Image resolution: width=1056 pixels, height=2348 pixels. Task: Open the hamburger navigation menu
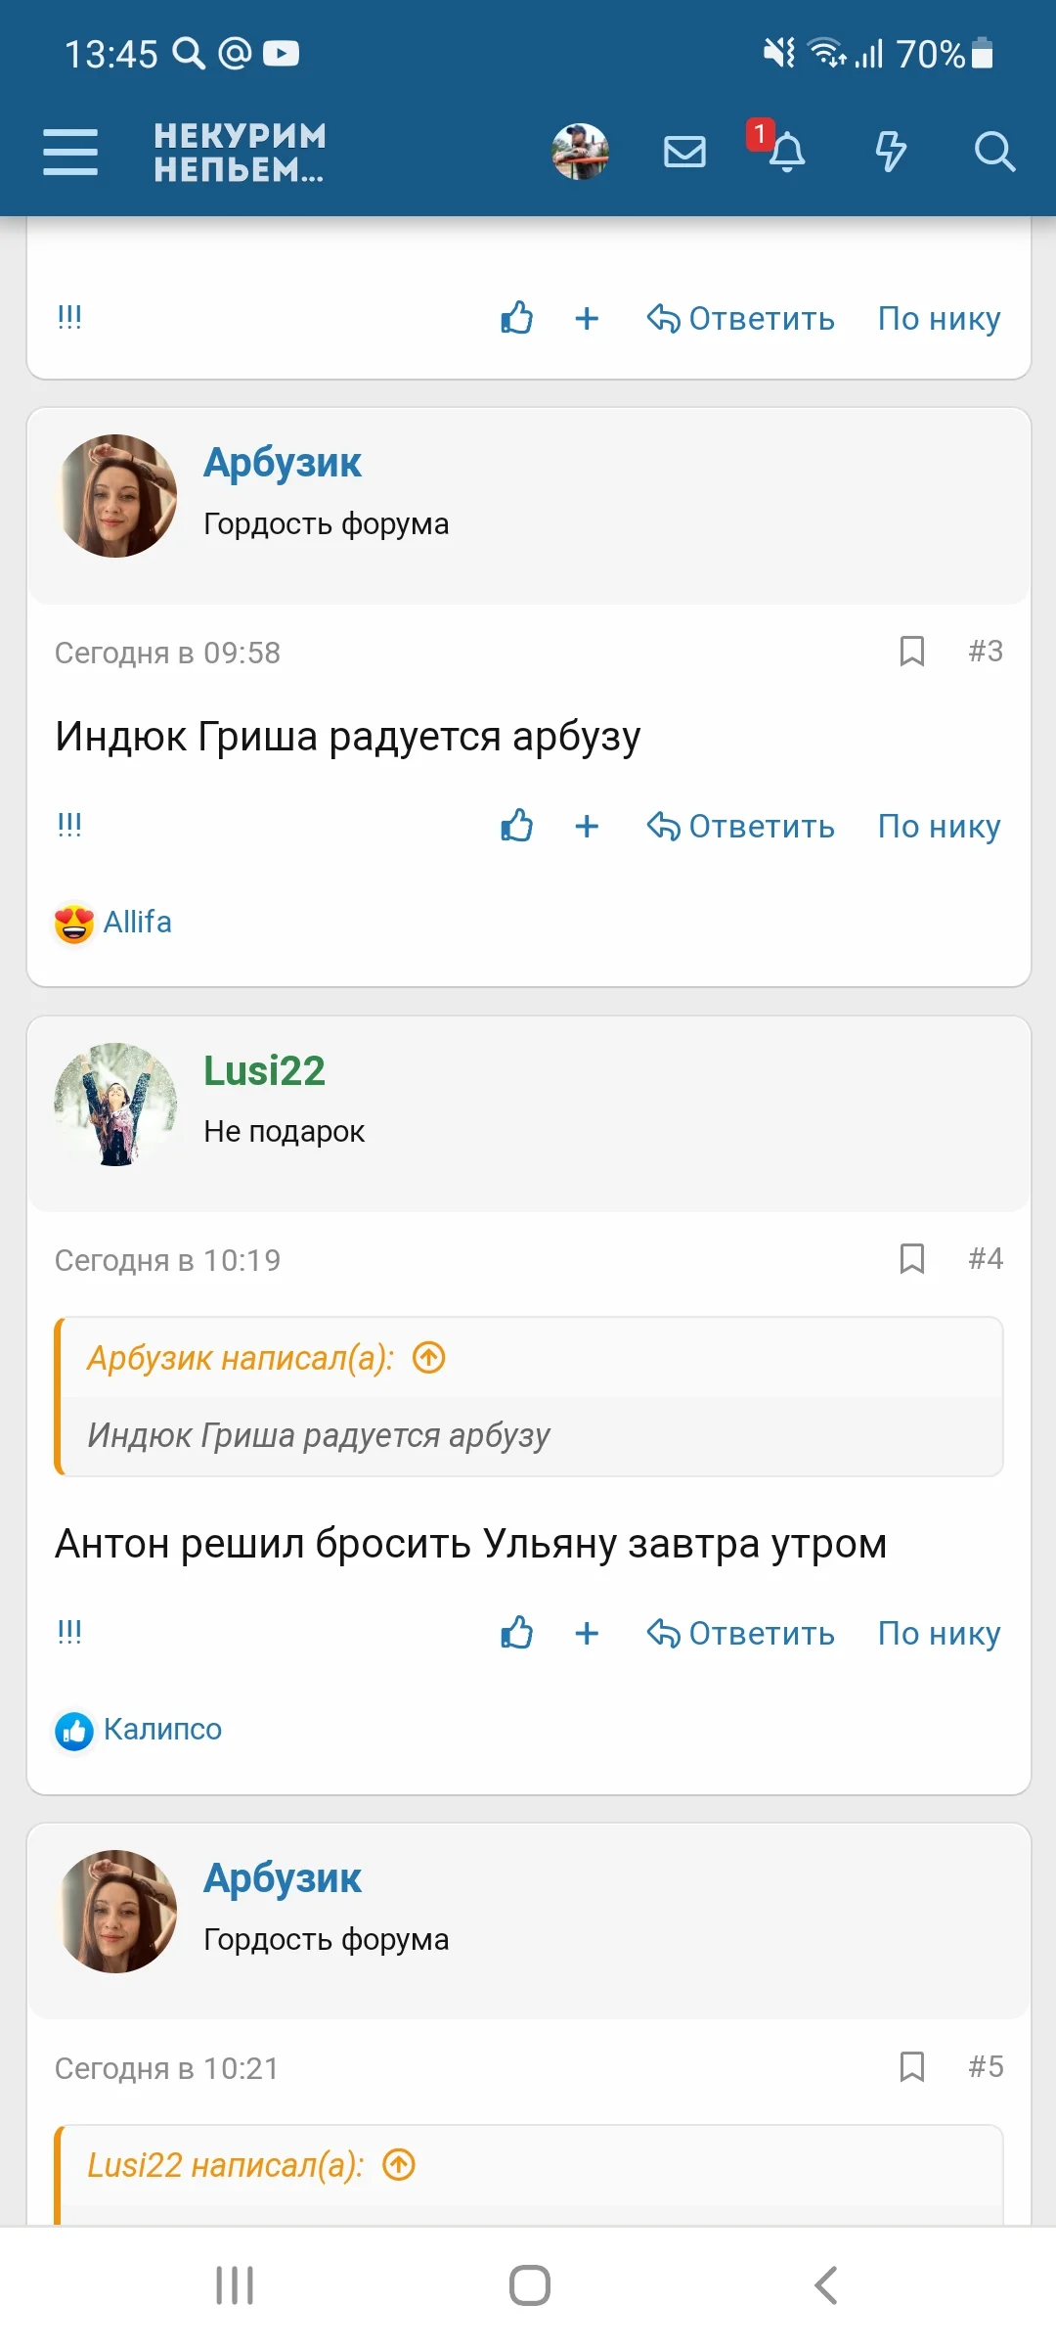pos(69,152)
